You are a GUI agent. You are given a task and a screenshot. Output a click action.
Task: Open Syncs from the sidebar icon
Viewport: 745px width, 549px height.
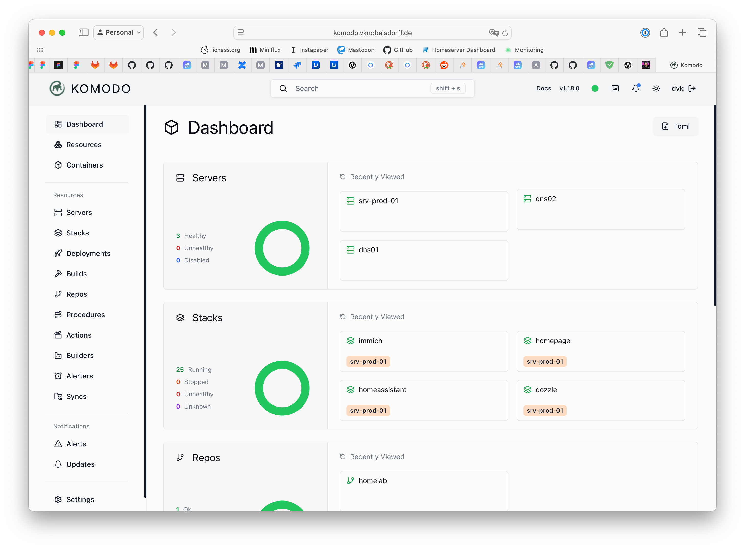click(x=58, y=396)
